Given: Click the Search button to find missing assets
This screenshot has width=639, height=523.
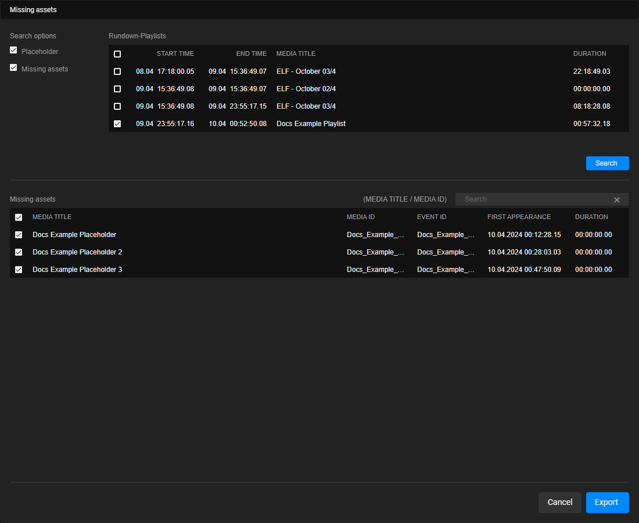Looking at the screenshot, I should point(607,163).
